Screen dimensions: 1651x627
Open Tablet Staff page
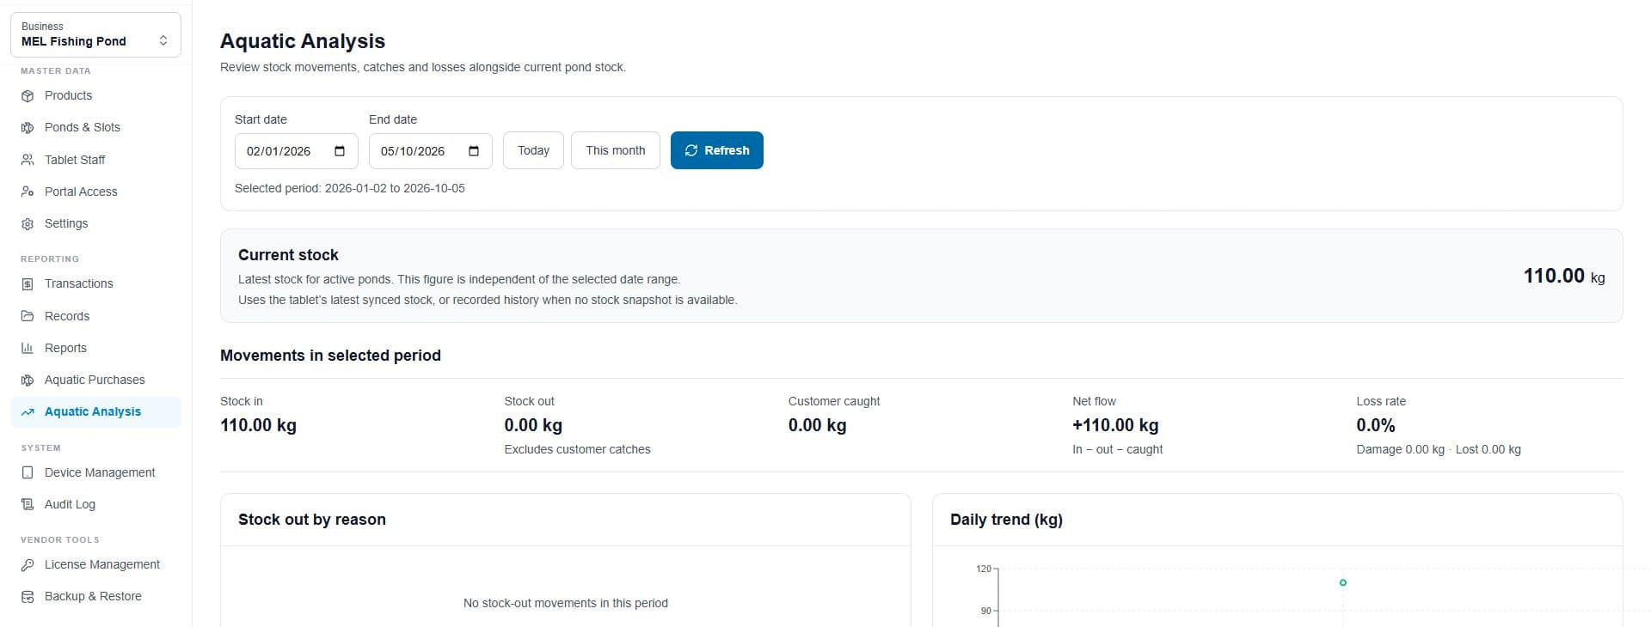click(x=95, y=160)
